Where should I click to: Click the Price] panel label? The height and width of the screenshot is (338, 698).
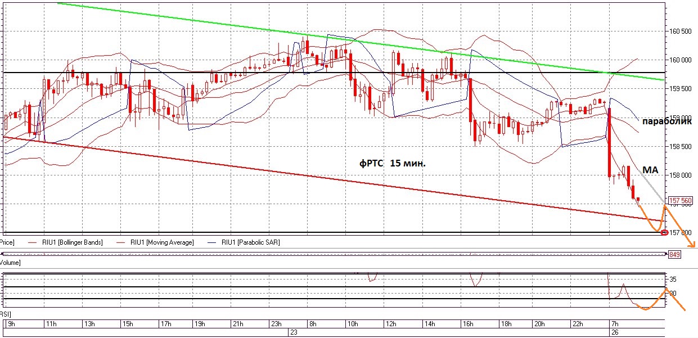point(7,242)
